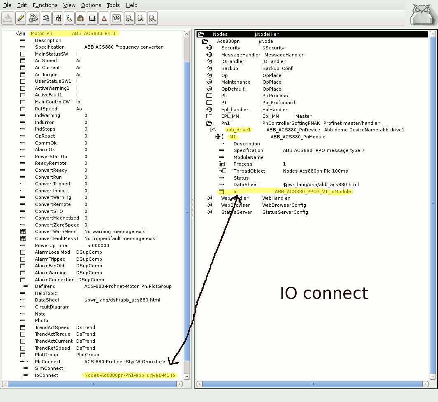Click the build gears toolbar icon

click(33, 19)
